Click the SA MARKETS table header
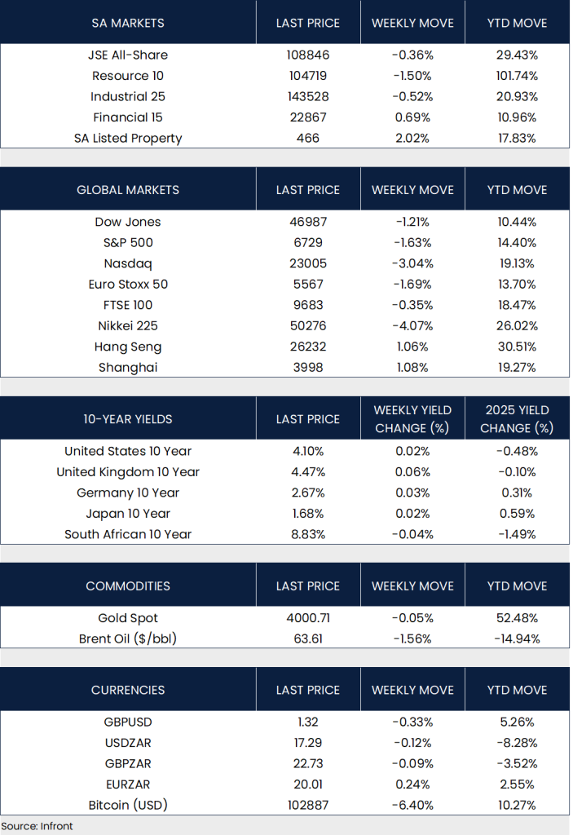Screen dimensions: 573x835 point(128,23)
